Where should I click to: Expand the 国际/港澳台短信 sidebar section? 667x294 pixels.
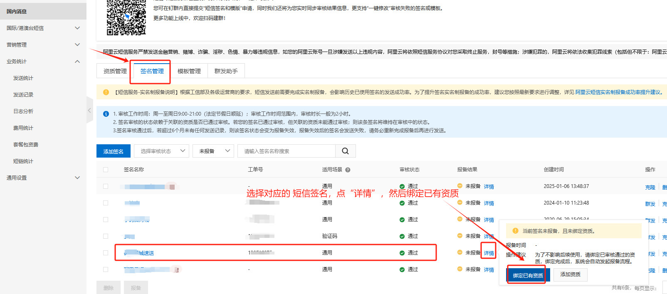coord(77,28)
